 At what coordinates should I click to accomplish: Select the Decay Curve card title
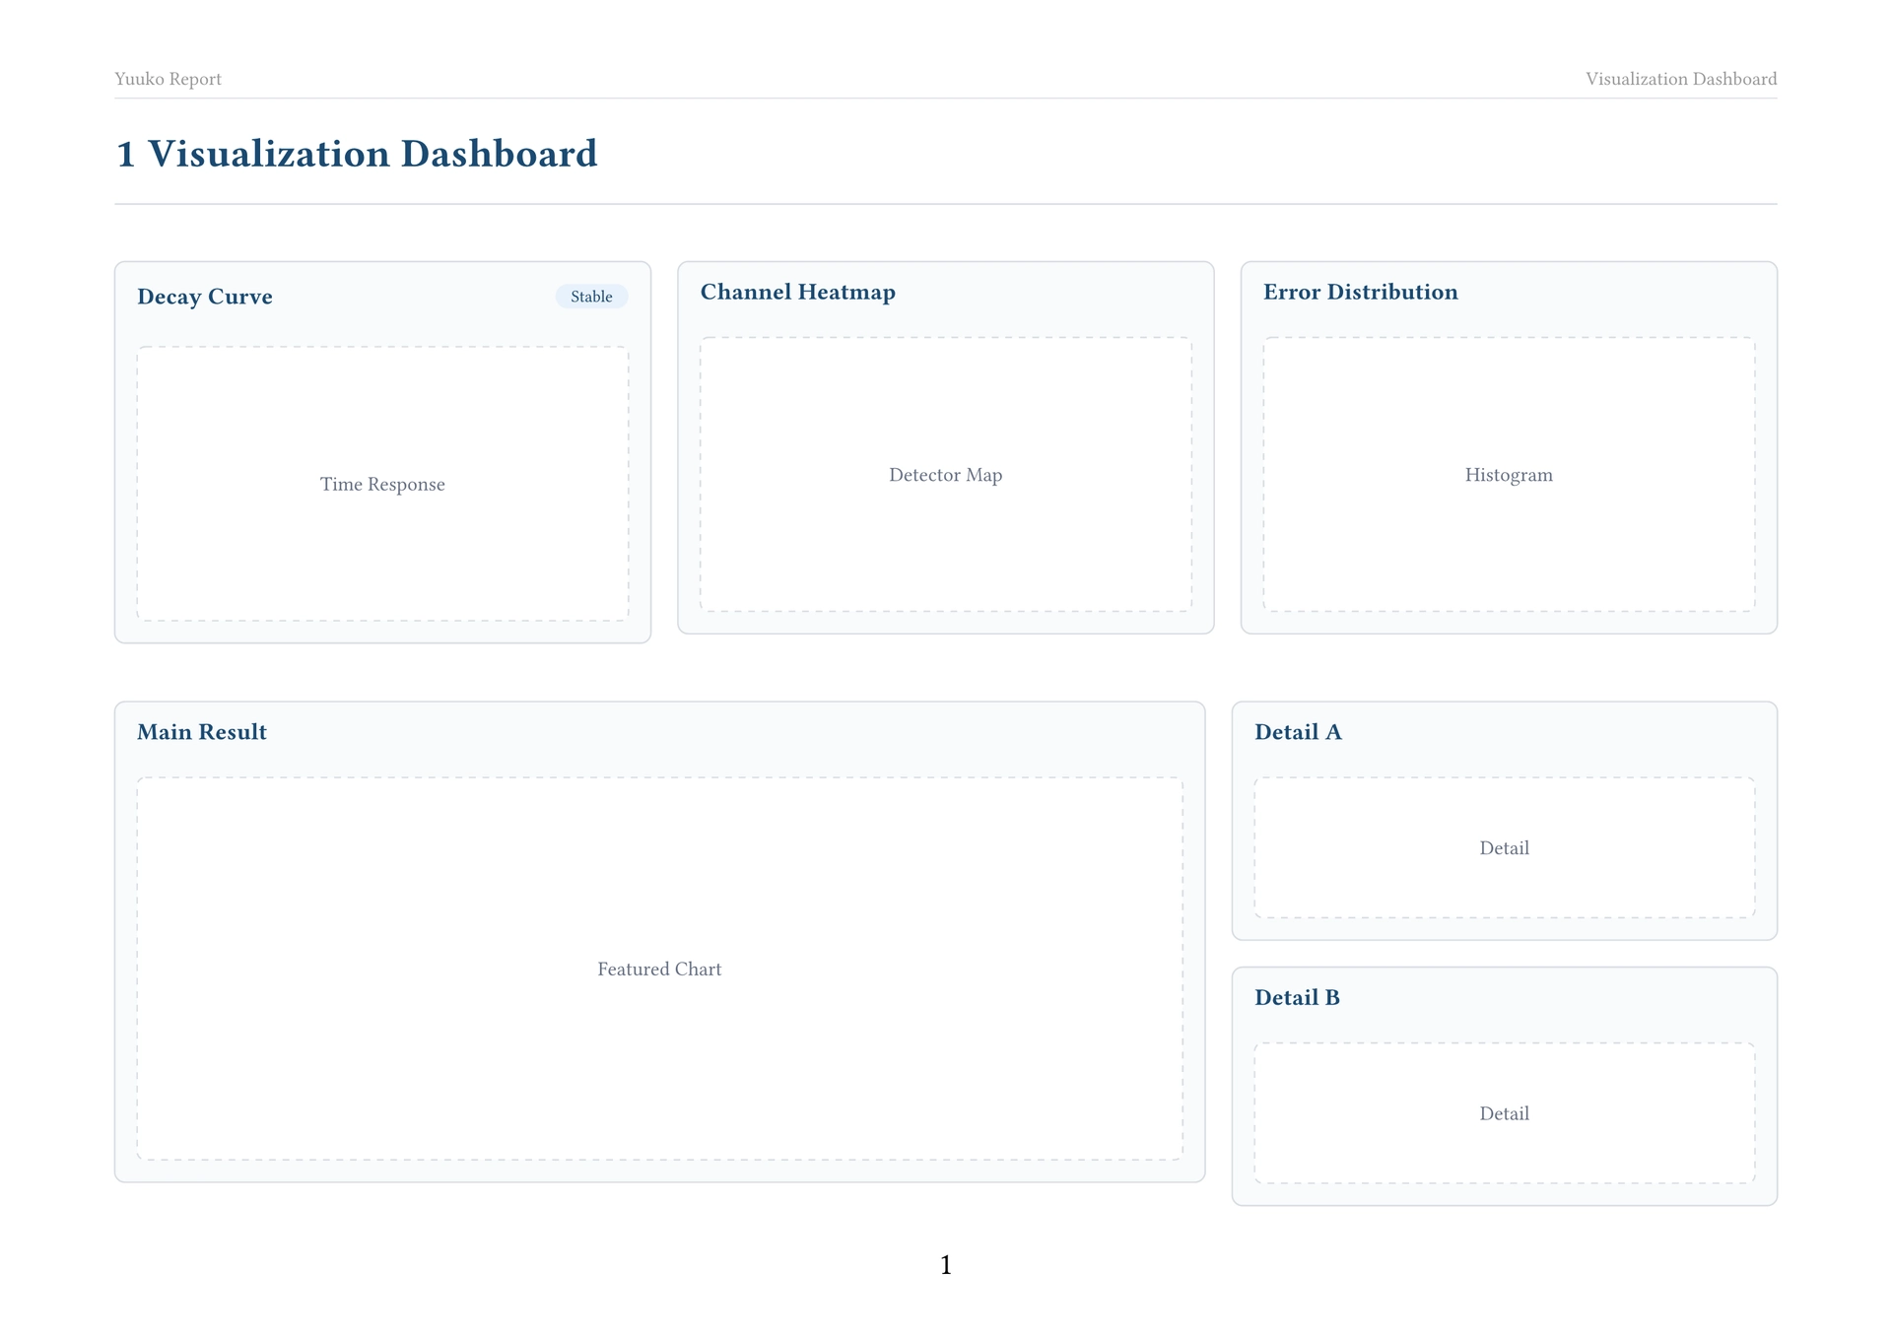(x=205, y=297)
